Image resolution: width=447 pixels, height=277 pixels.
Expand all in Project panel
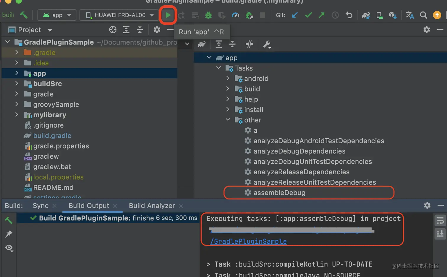click(126, 29)
